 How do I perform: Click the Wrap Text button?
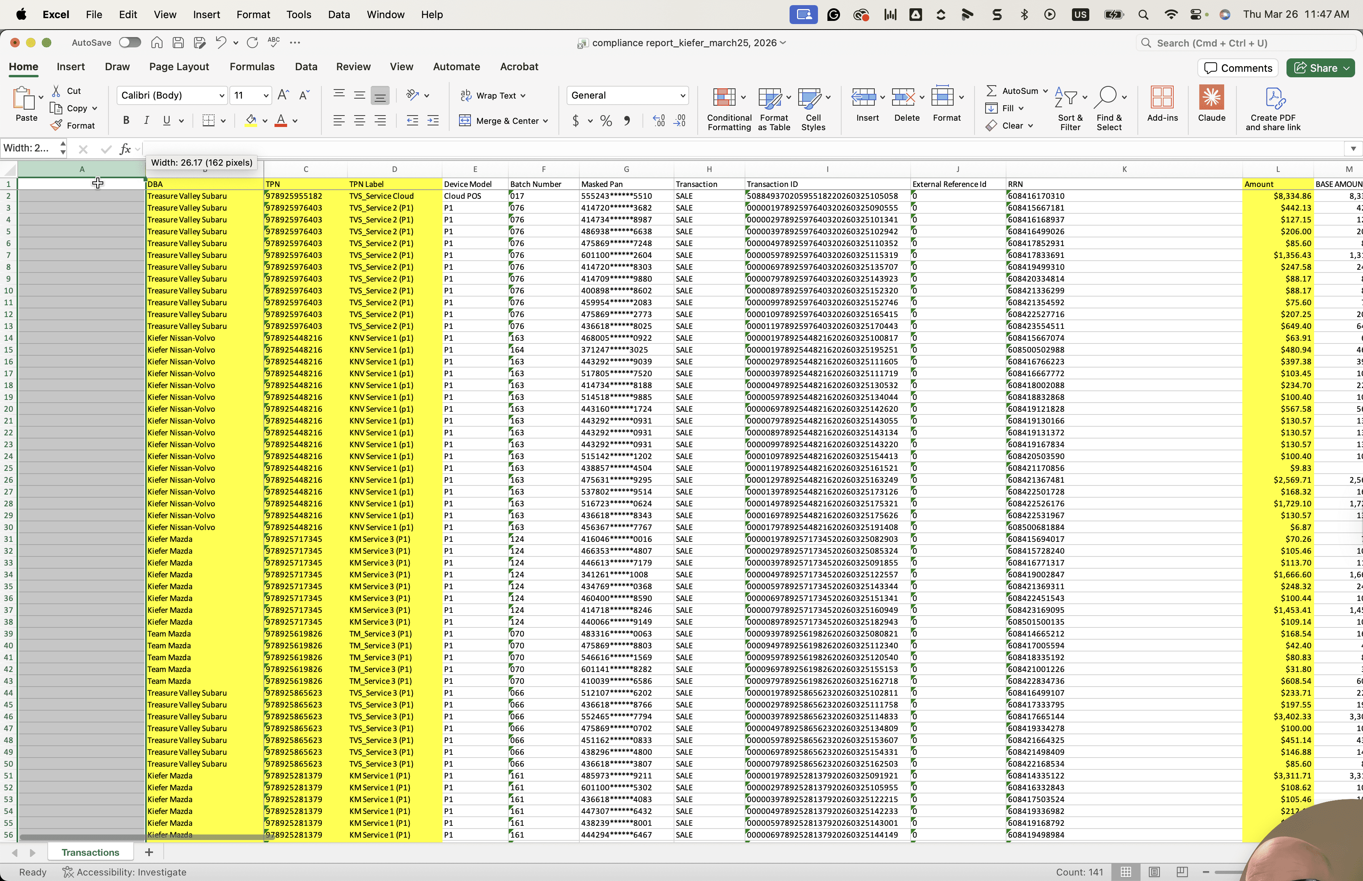click(493, 95)
